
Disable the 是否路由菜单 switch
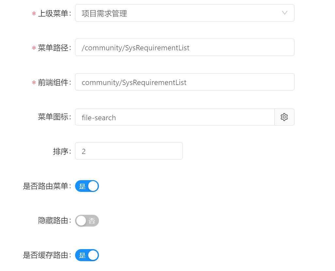[x=87, y=186]
